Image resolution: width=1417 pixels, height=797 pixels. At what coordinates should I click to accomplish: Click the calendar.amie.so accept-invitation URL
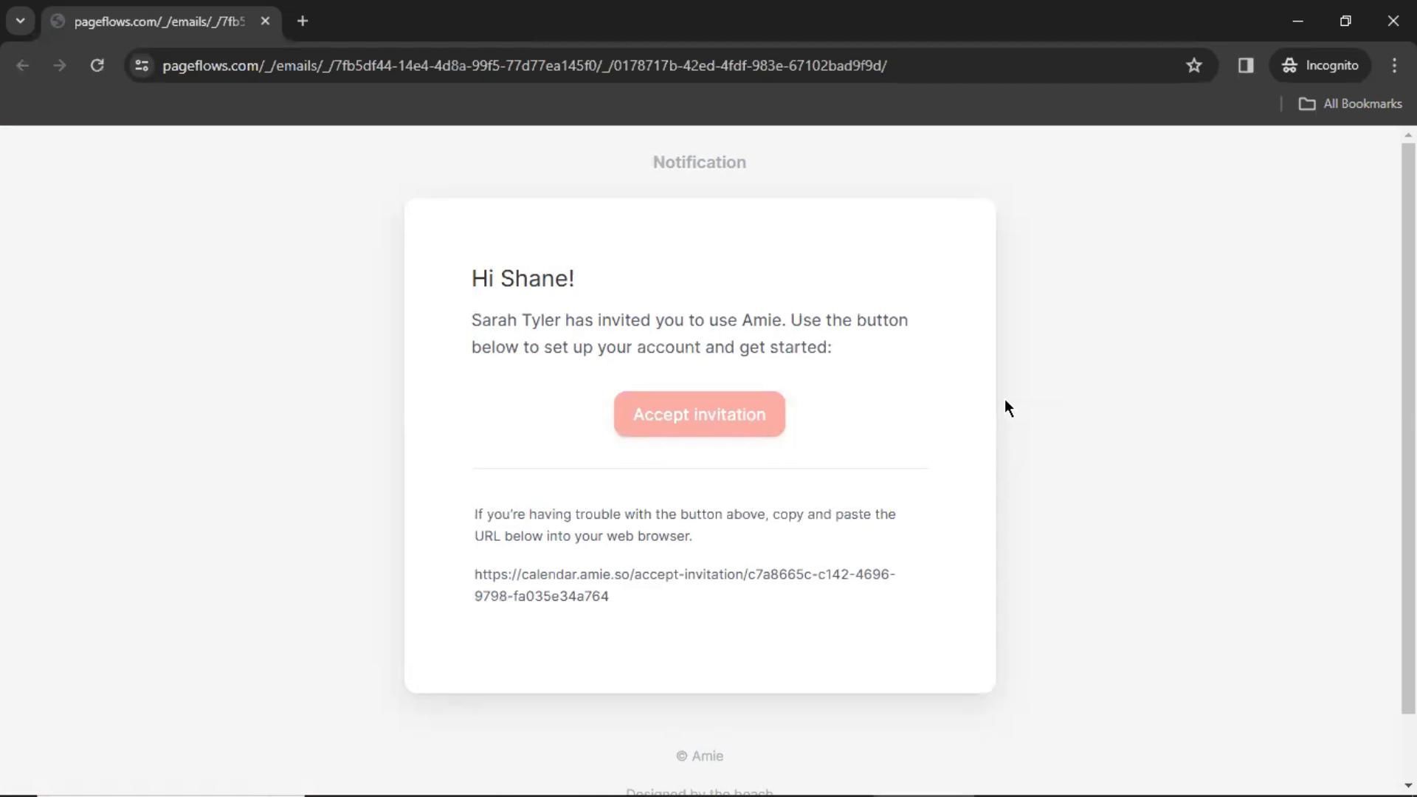[x=683, y=584]
